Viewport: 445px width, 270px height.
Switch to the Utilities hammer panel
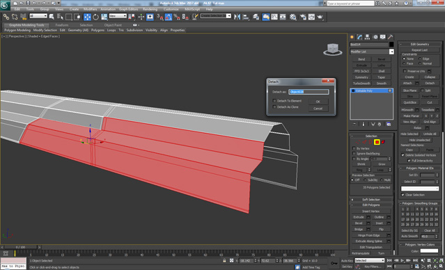(x=391, y=37)
